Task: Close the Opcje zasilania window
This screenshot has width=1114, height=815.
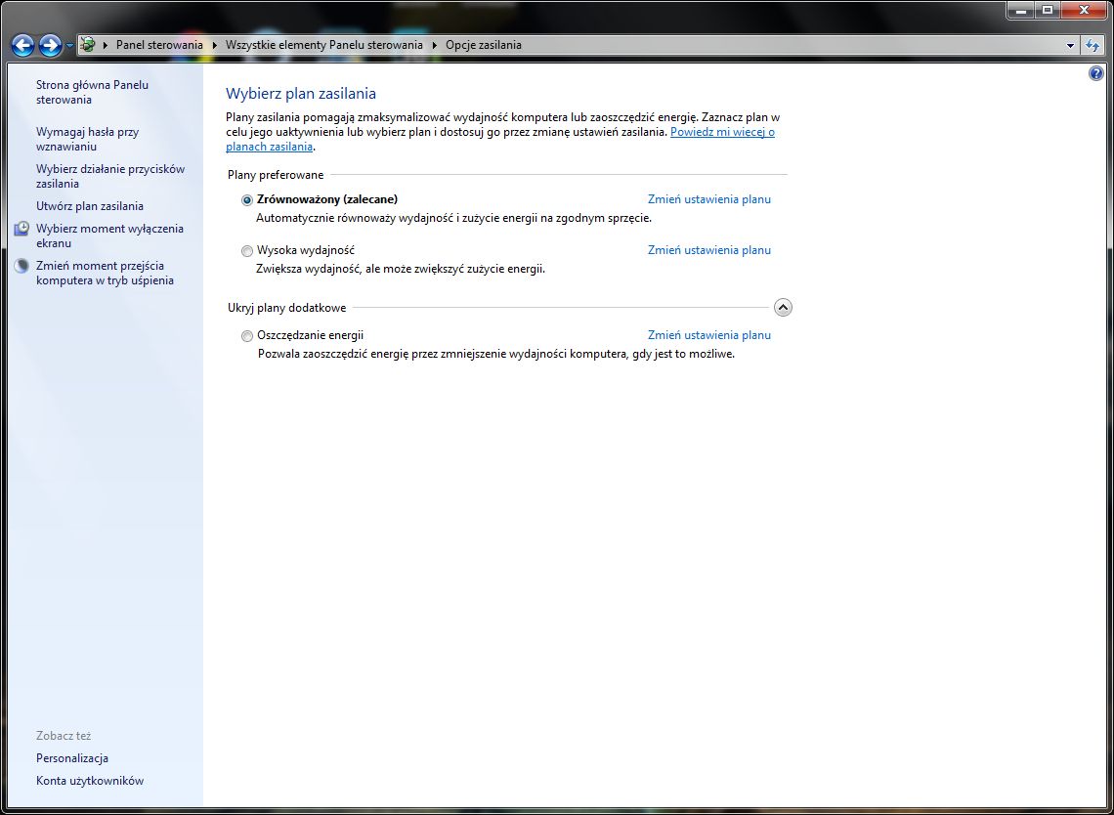Action: click(1084, 10)
